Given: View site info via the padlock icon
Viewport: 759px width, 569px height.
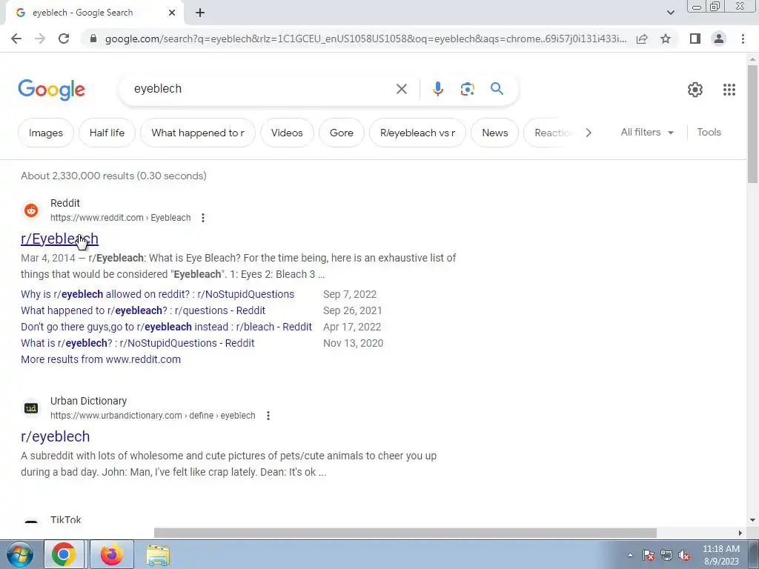Looking at the screenshot, I should coord(93,39).
